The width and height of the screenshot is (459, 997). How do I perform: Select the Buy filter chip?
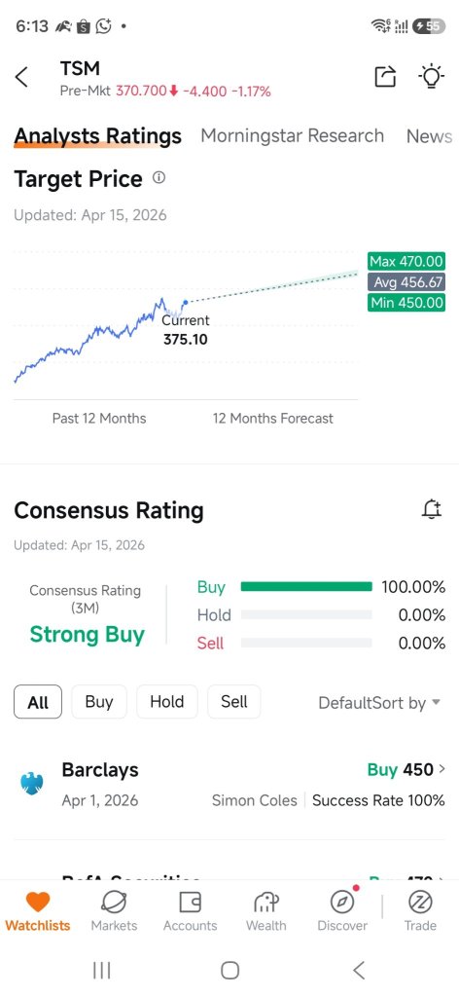(x=99, y=702)
